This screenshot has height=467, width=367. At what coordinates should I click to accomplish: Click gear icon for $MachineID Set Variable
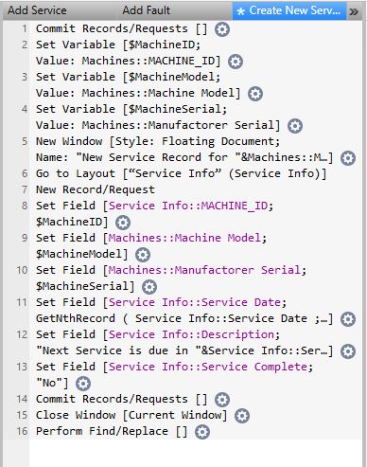click(x=236, y=62)
